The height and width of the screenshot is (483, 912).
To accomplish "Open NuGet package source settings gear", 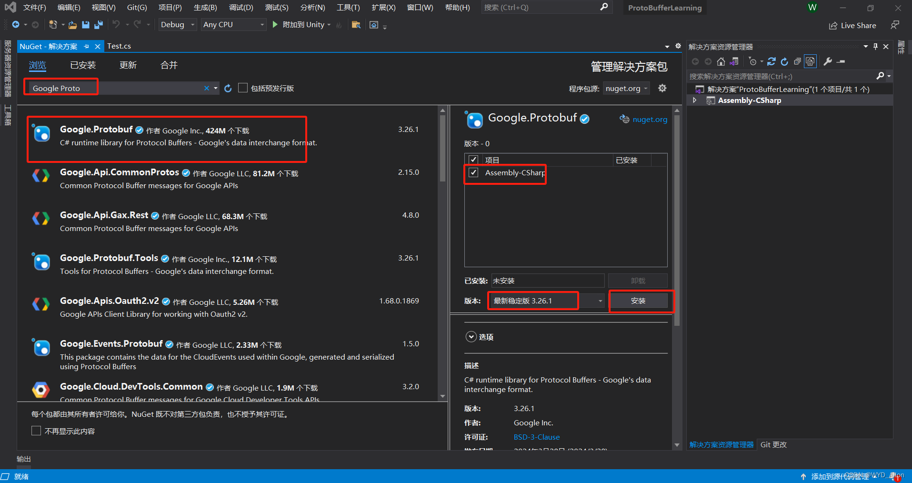I will 662,88.
